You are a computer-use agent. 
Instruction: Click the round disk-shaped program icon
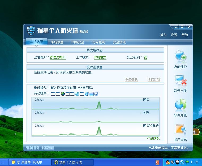point(96,94)
